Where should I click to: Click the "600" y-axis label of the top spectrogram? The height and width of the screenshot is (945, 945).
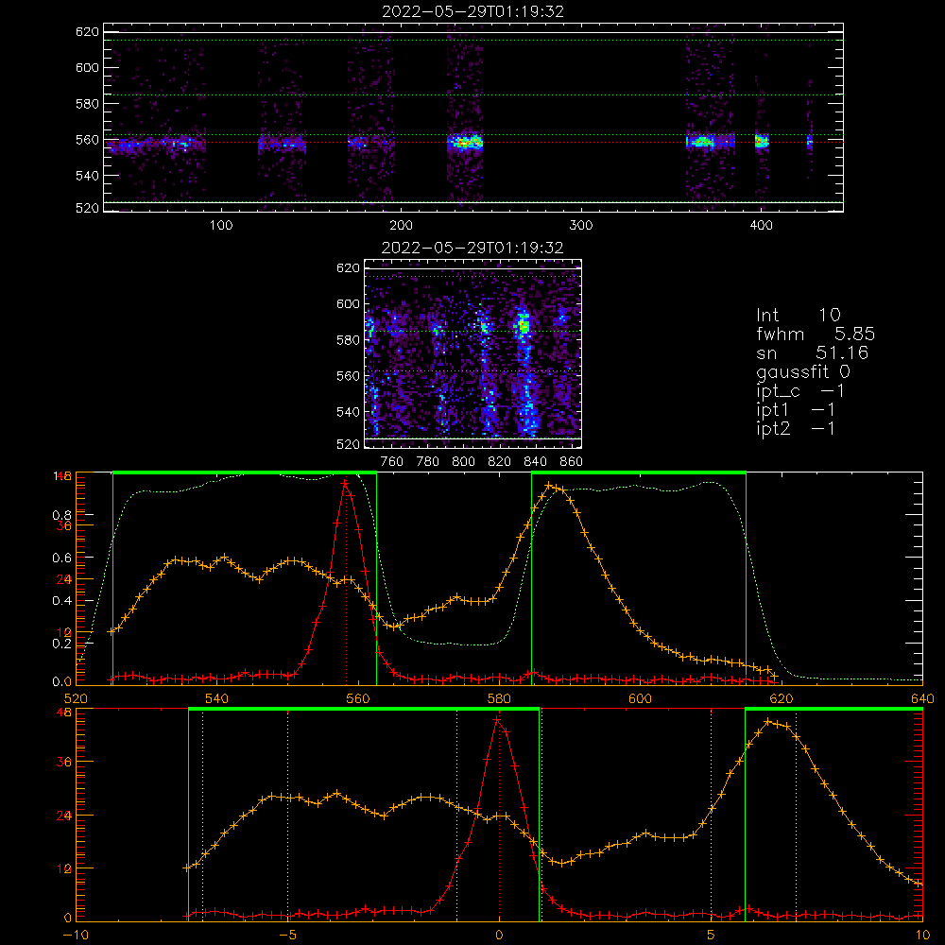tap(87, 67)
